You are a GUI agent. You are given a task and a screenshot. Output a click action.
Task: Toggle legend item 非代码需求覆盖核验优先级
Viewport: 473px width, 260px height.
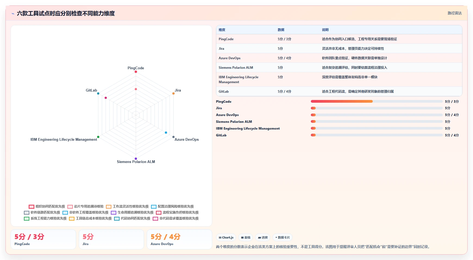click(x=176, y=218)
